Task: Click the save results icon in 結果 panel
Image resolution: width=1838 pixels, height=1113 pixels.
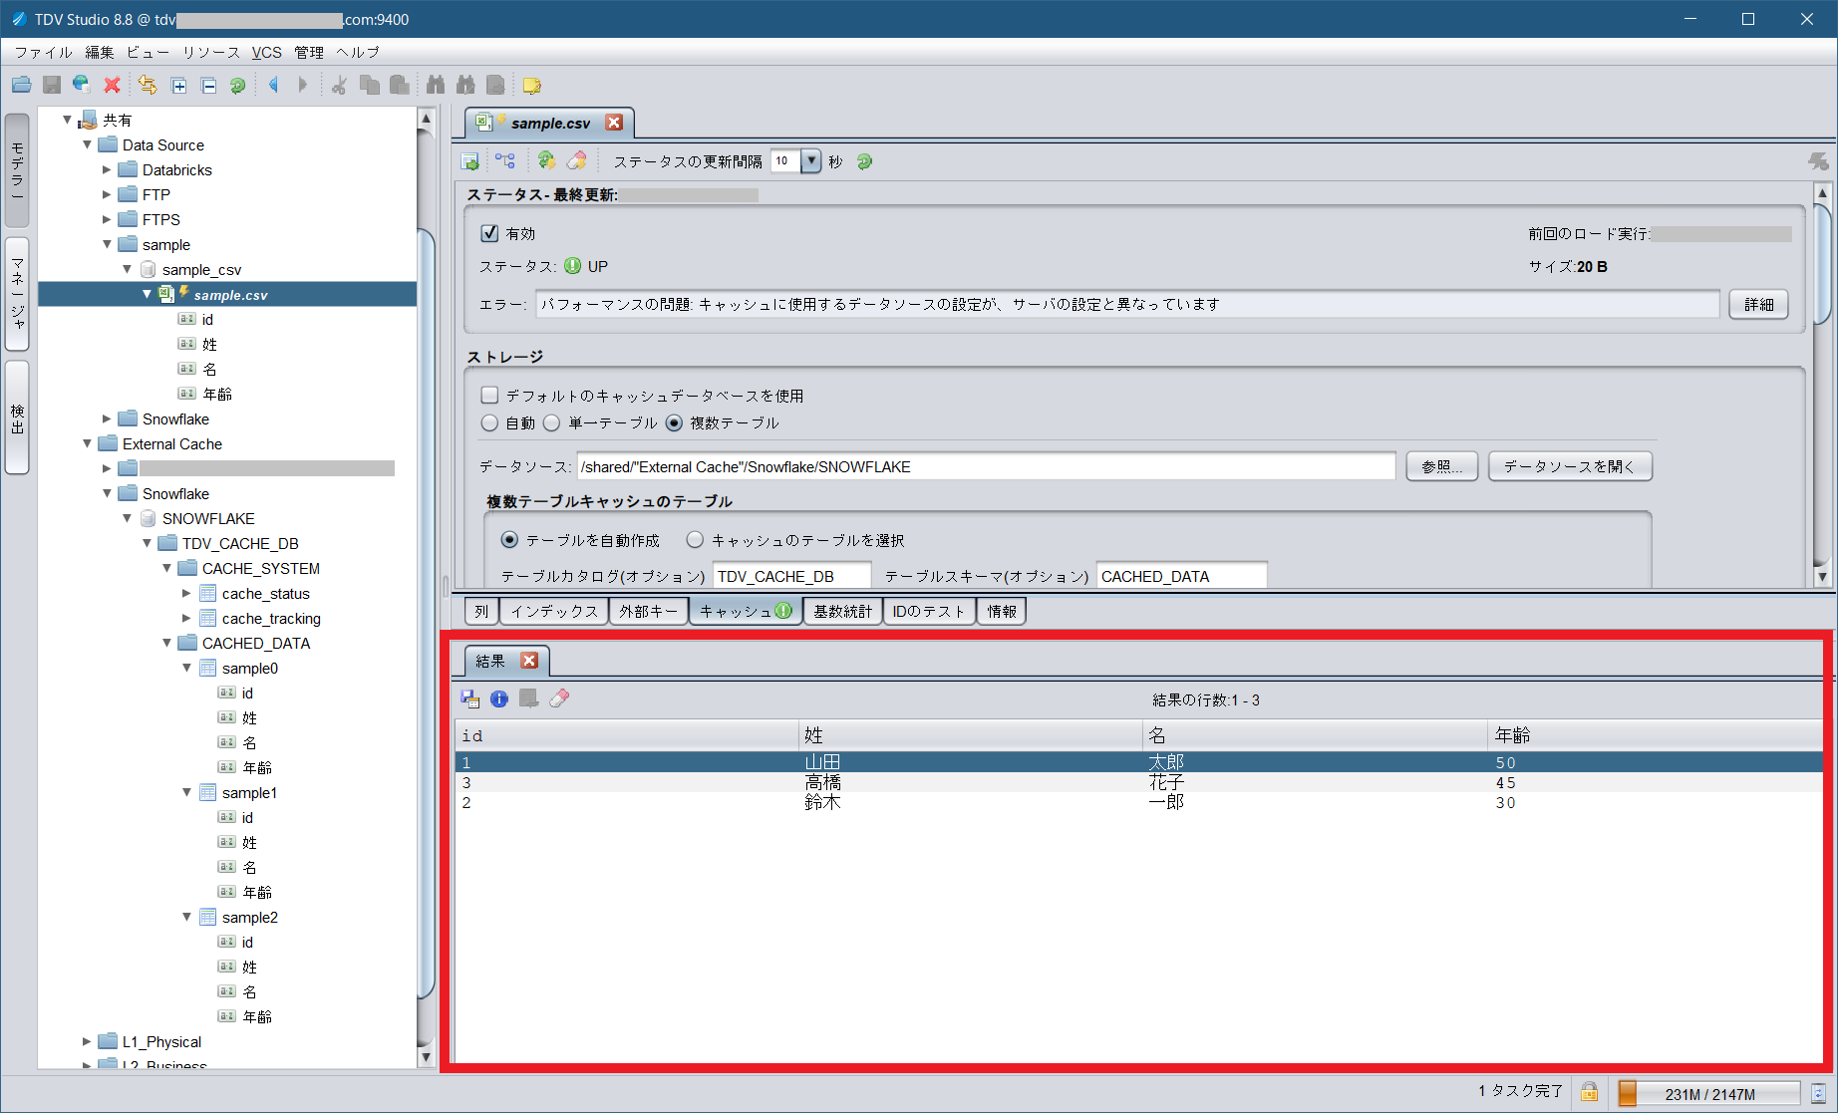Action: point(469,699)
